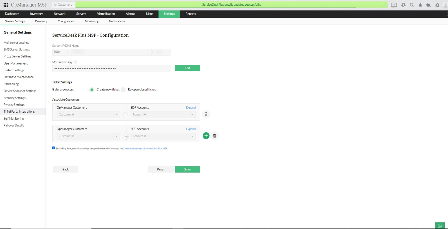This screenshot has height=229, width=448.
Task: Open the Customer A dropdown
Action: tap(88, 114)
